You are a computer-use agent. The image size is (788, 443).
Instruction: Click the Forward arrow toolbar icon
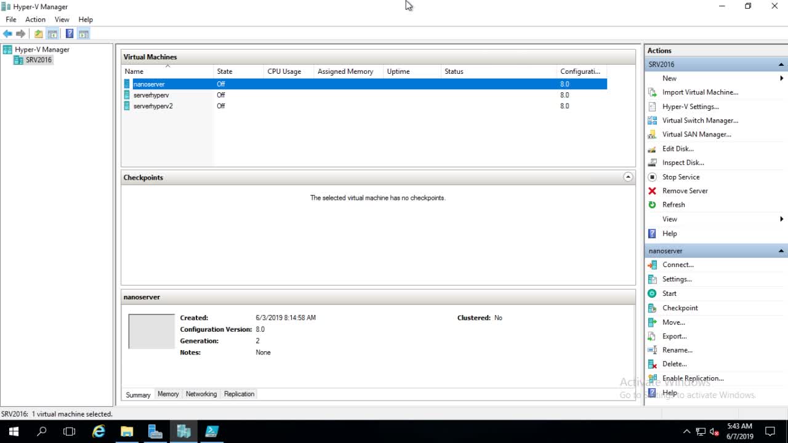[x=21, y=34]
